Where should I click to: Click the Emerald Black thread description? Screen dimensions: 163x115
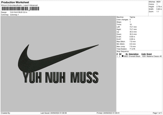pyautogui.click(x=134, y=56)
